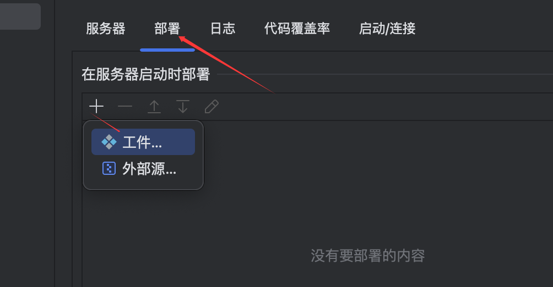The width and height of the screenshot is (553, 287).
Task: Click the 在服务器启动时部署 section heading
Action: tap(146, 74)
